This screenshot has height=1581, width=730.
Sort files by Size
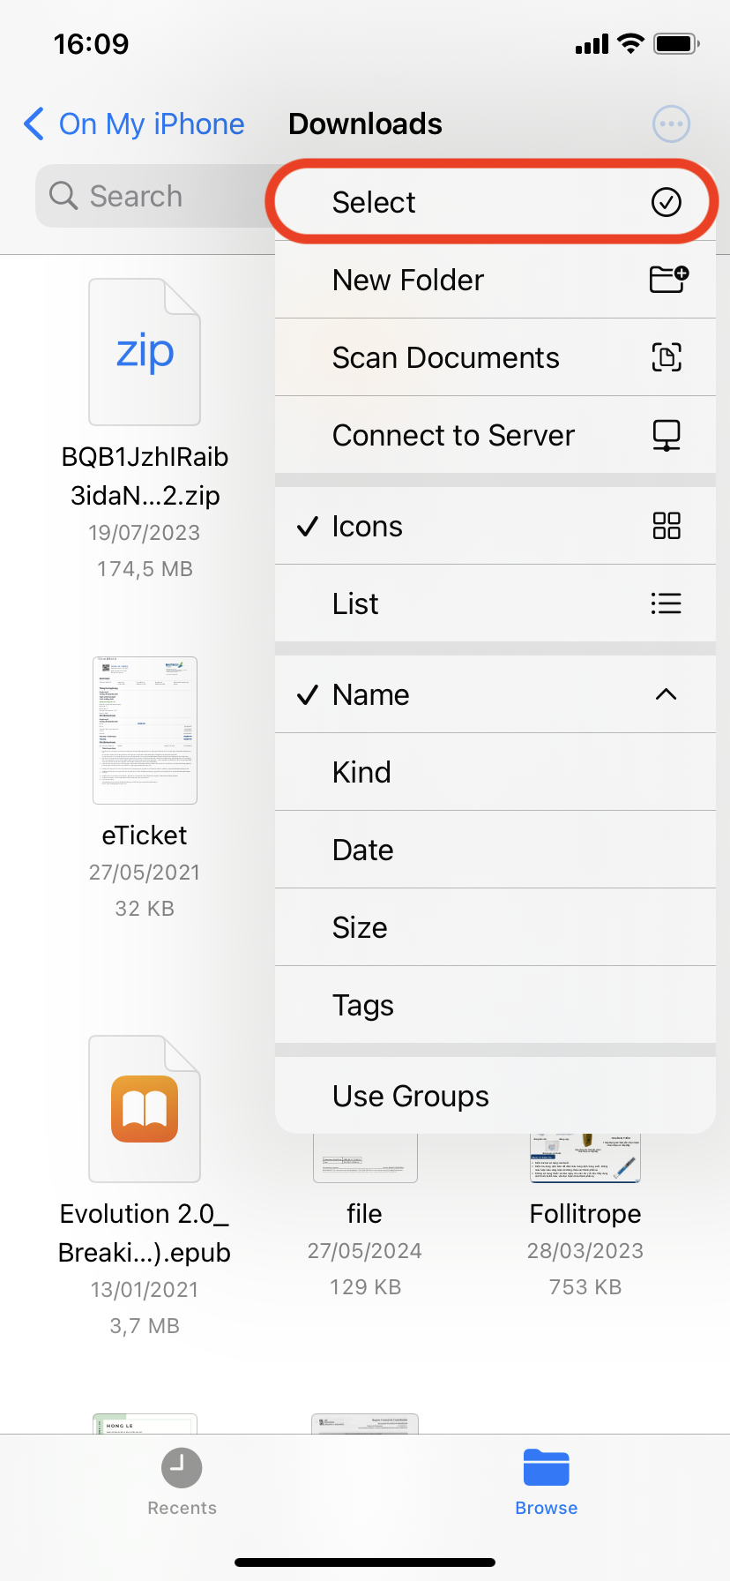point(495,927)
